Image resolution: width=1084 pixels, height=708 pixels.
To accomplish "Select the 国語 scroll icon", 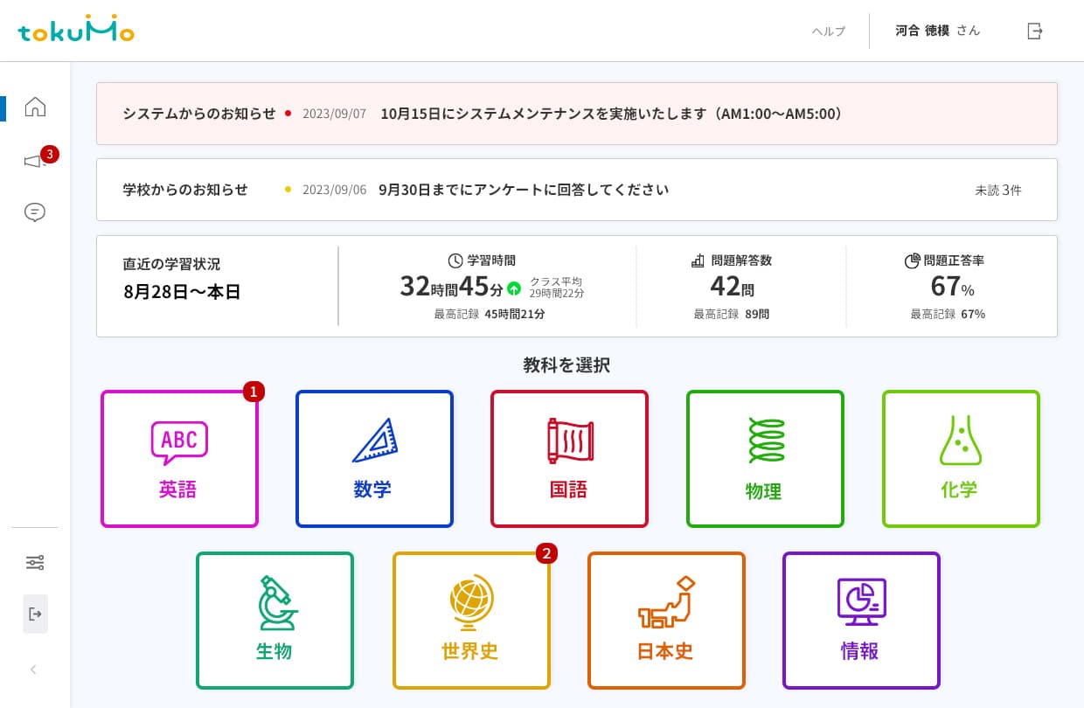I will [x=569, y=441].
